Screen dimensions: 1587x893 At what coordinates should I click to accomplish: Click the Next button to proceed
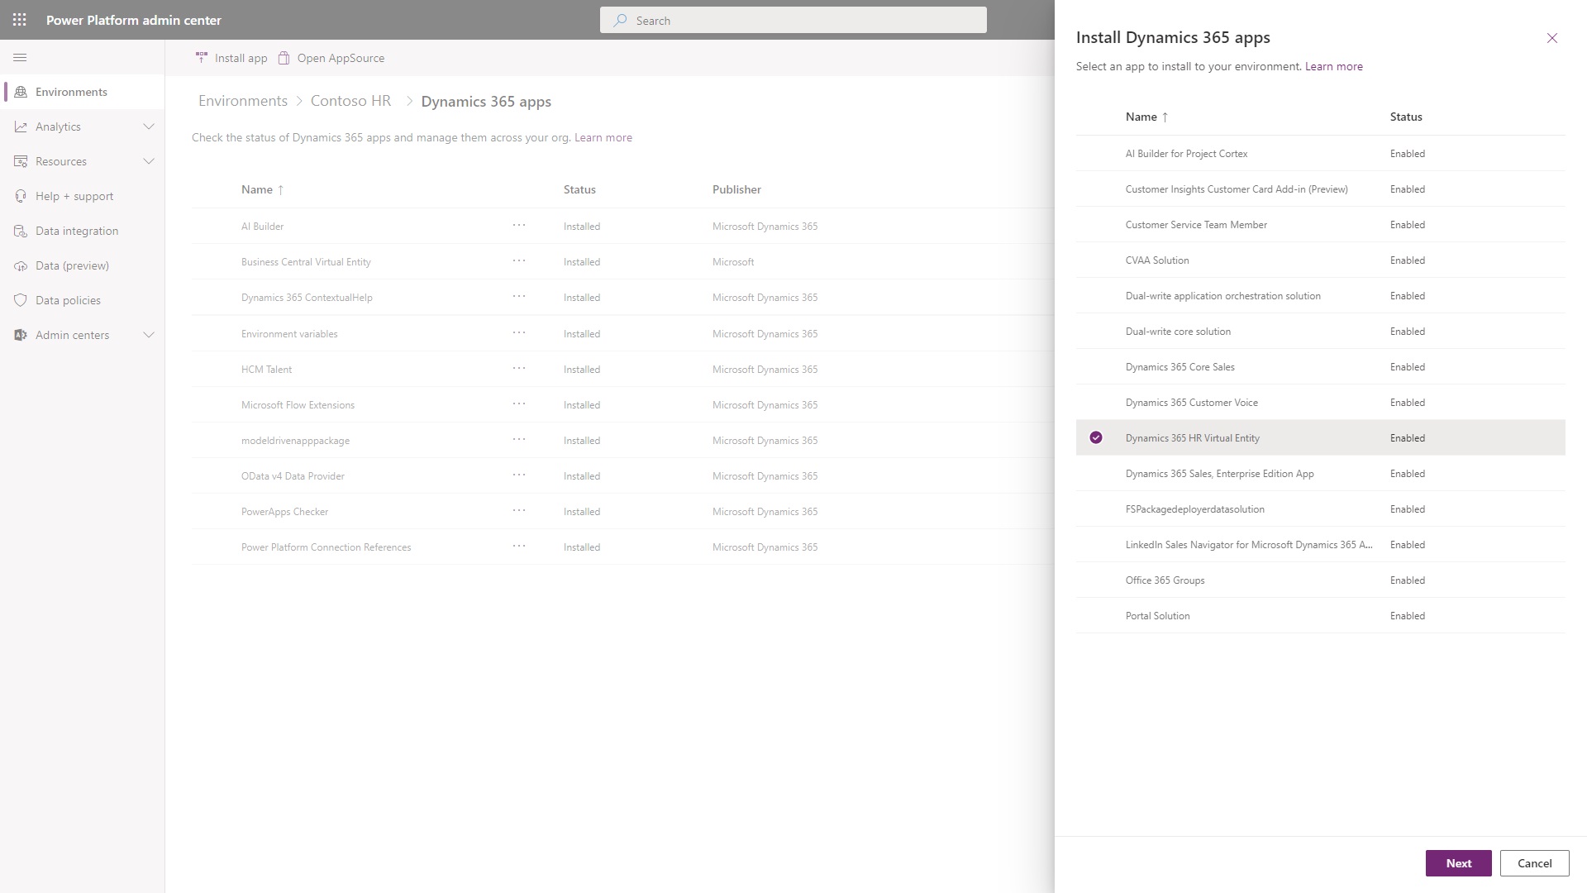tap(1458, 862)
